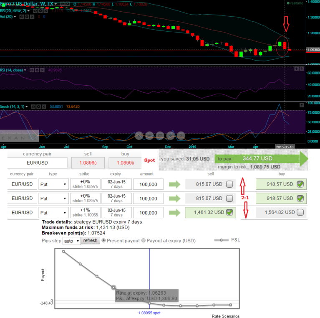Click Breakeven point(s) 1.07524 text
Screen dimensions: 320x318
click(73, 233)
